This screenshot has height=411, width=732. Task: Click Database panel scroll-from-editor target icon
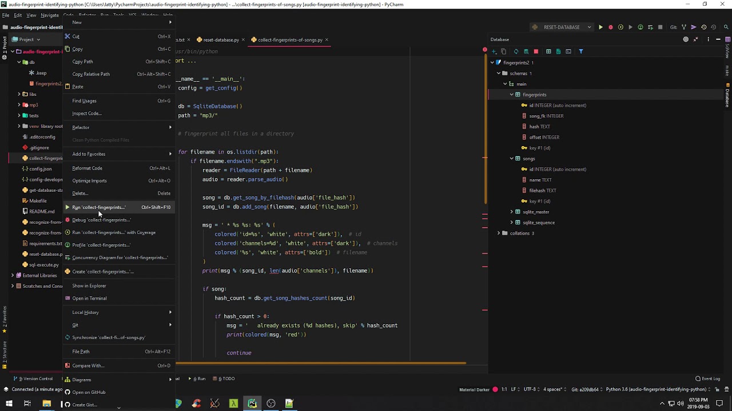[686, 39]
